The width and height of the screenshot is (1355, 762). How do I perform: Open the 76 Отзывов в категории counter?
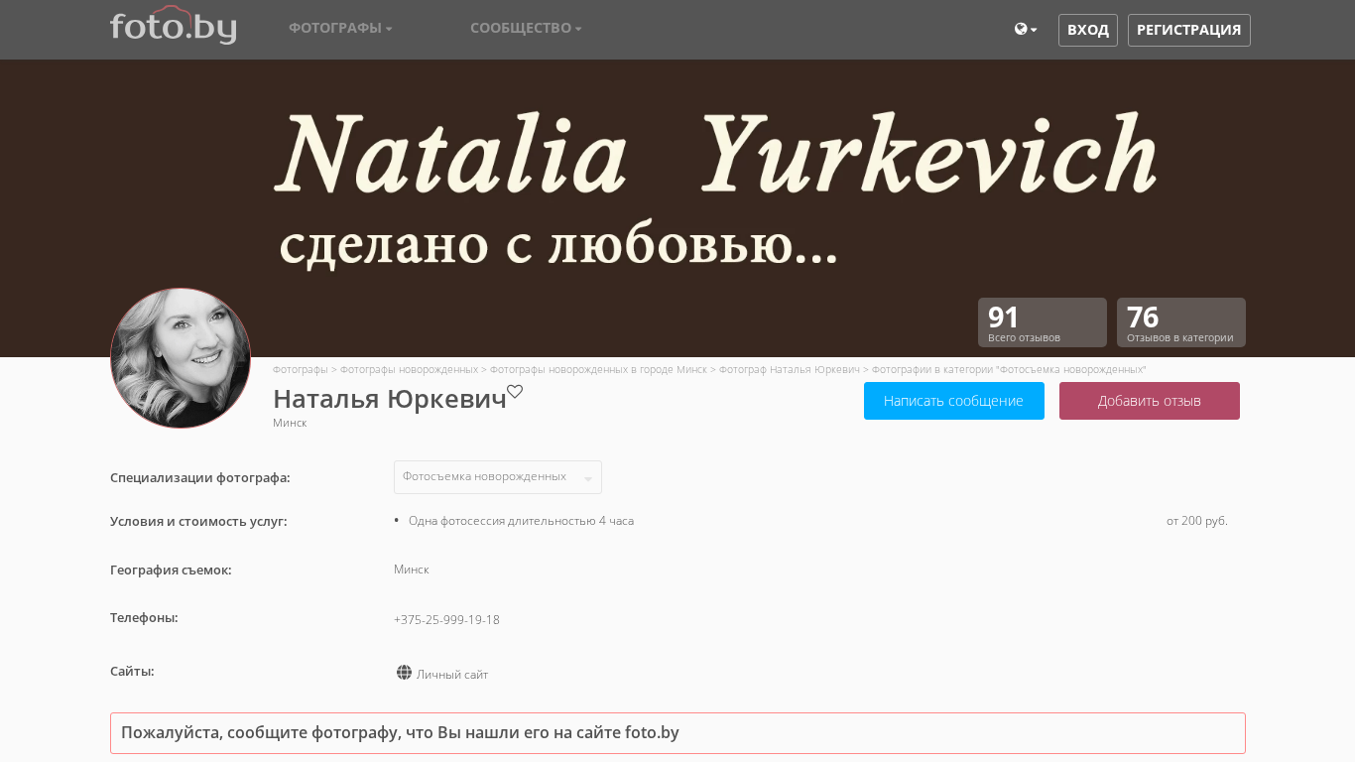coord(1180,322)
